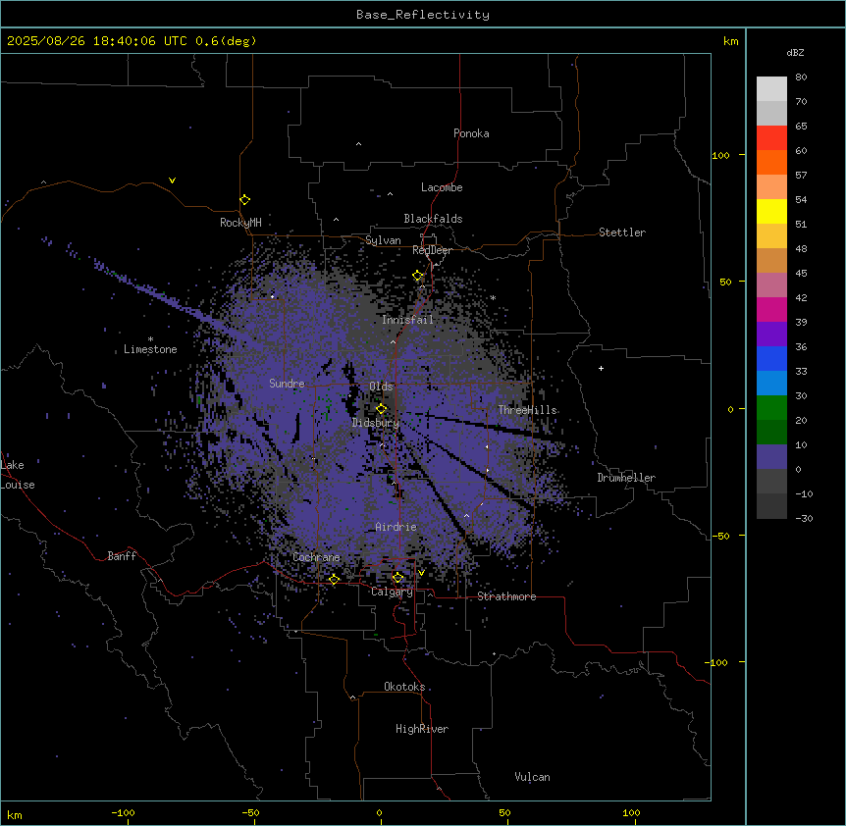Click the Sundre town label

[x=287, y=384]
